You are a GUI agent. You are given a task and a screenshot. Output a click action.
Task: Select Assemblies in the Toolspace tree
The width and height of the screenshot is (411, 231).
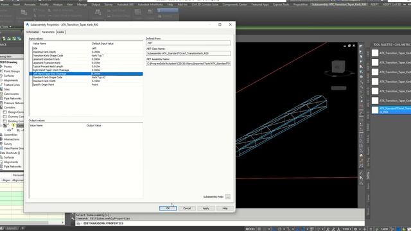click(10, 135)
